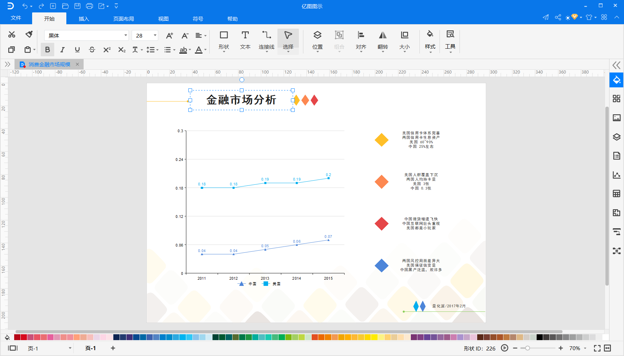
Task: Open the 翻转 flip menu
Action: click(383, 41)
